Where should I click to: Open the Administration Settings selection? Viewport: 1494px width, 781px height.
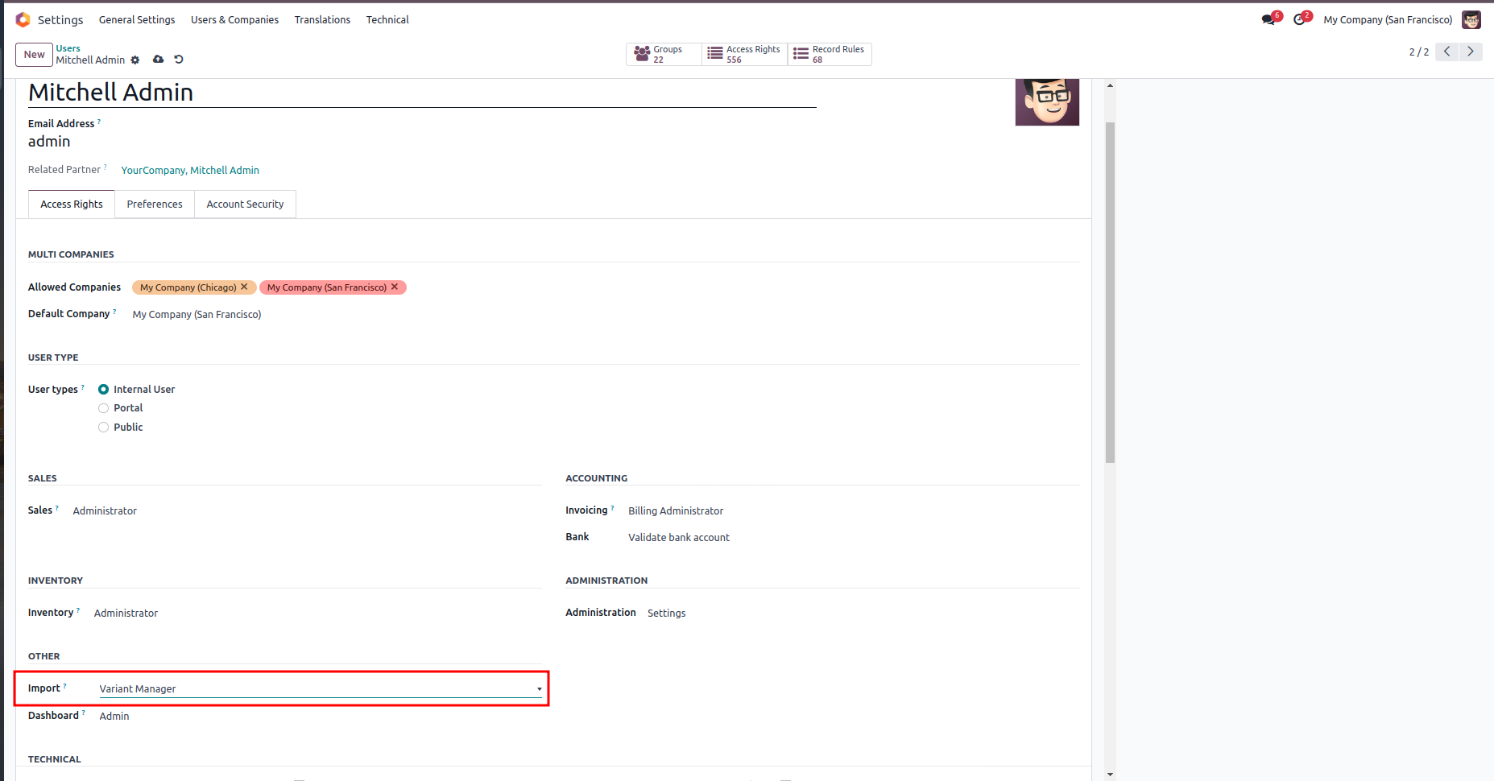(x=666, y=613)
